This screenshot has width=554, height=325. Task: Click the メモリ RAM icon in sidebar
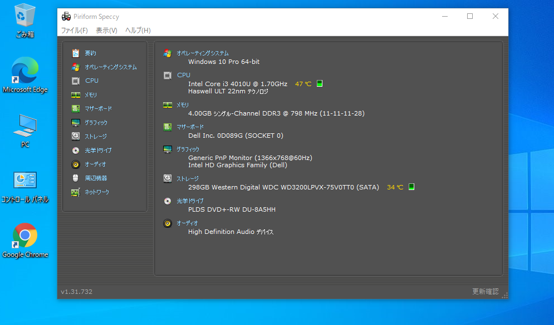(76, 95)
